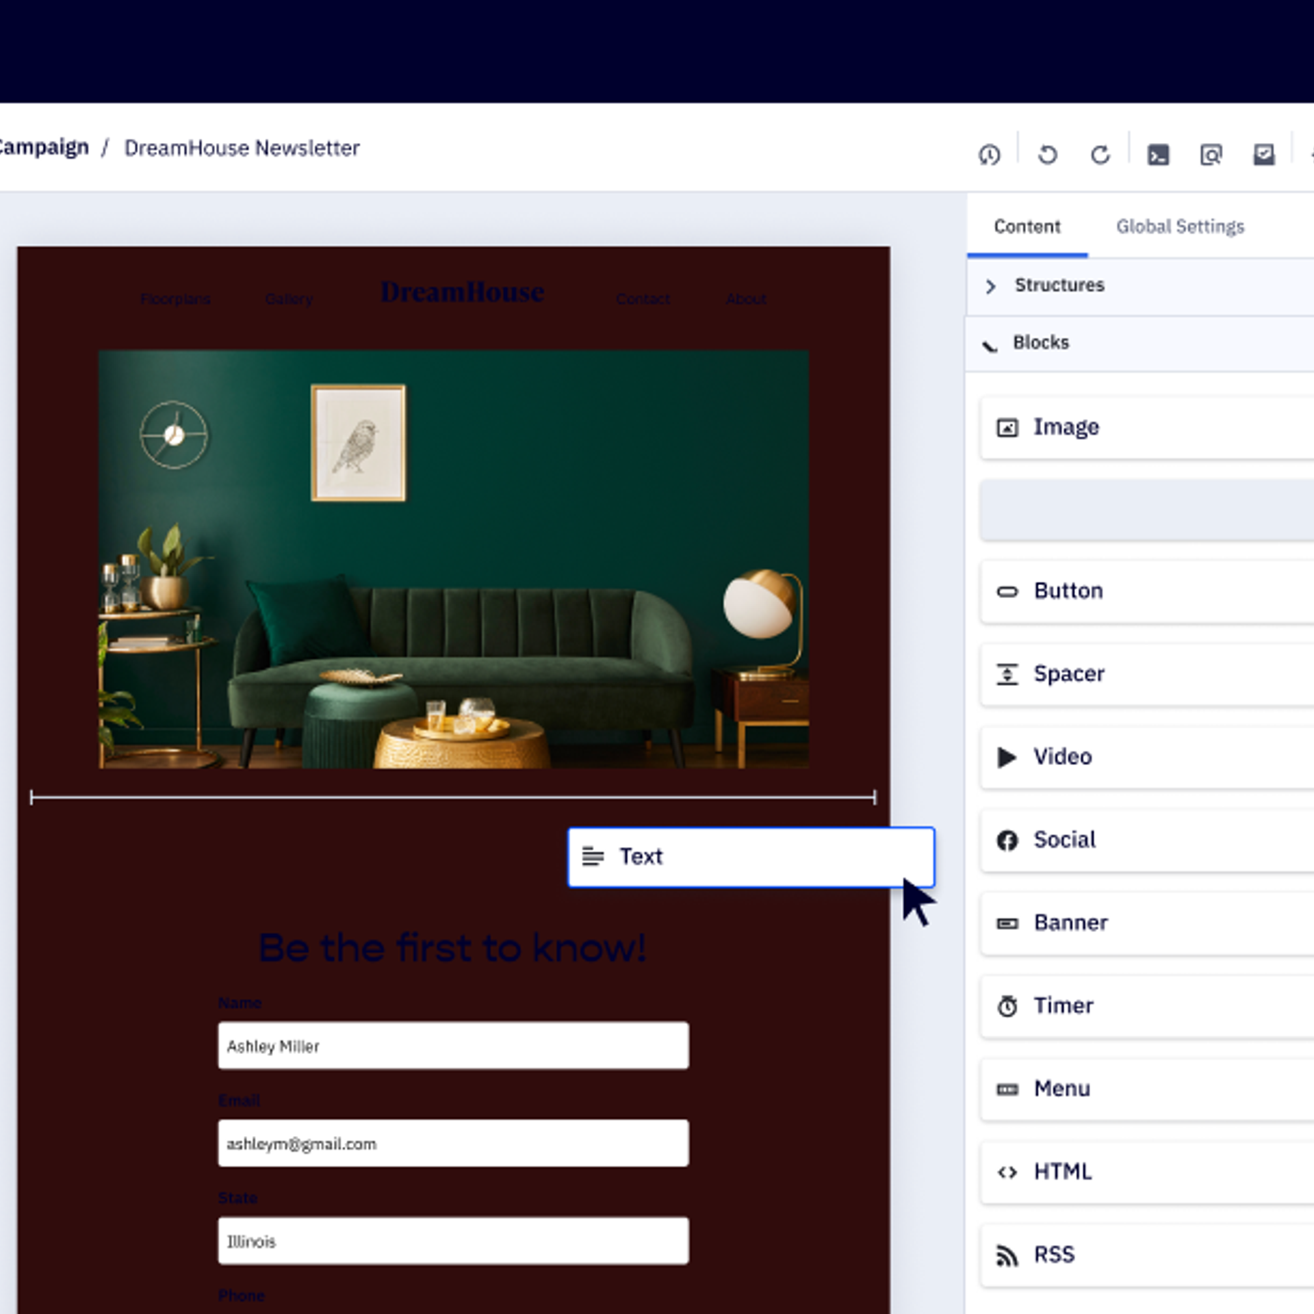This screenshot has width=1314, height=1314.
Task: Expand the Structures section
Action: pyautogui.click(x=1059, y=285)
